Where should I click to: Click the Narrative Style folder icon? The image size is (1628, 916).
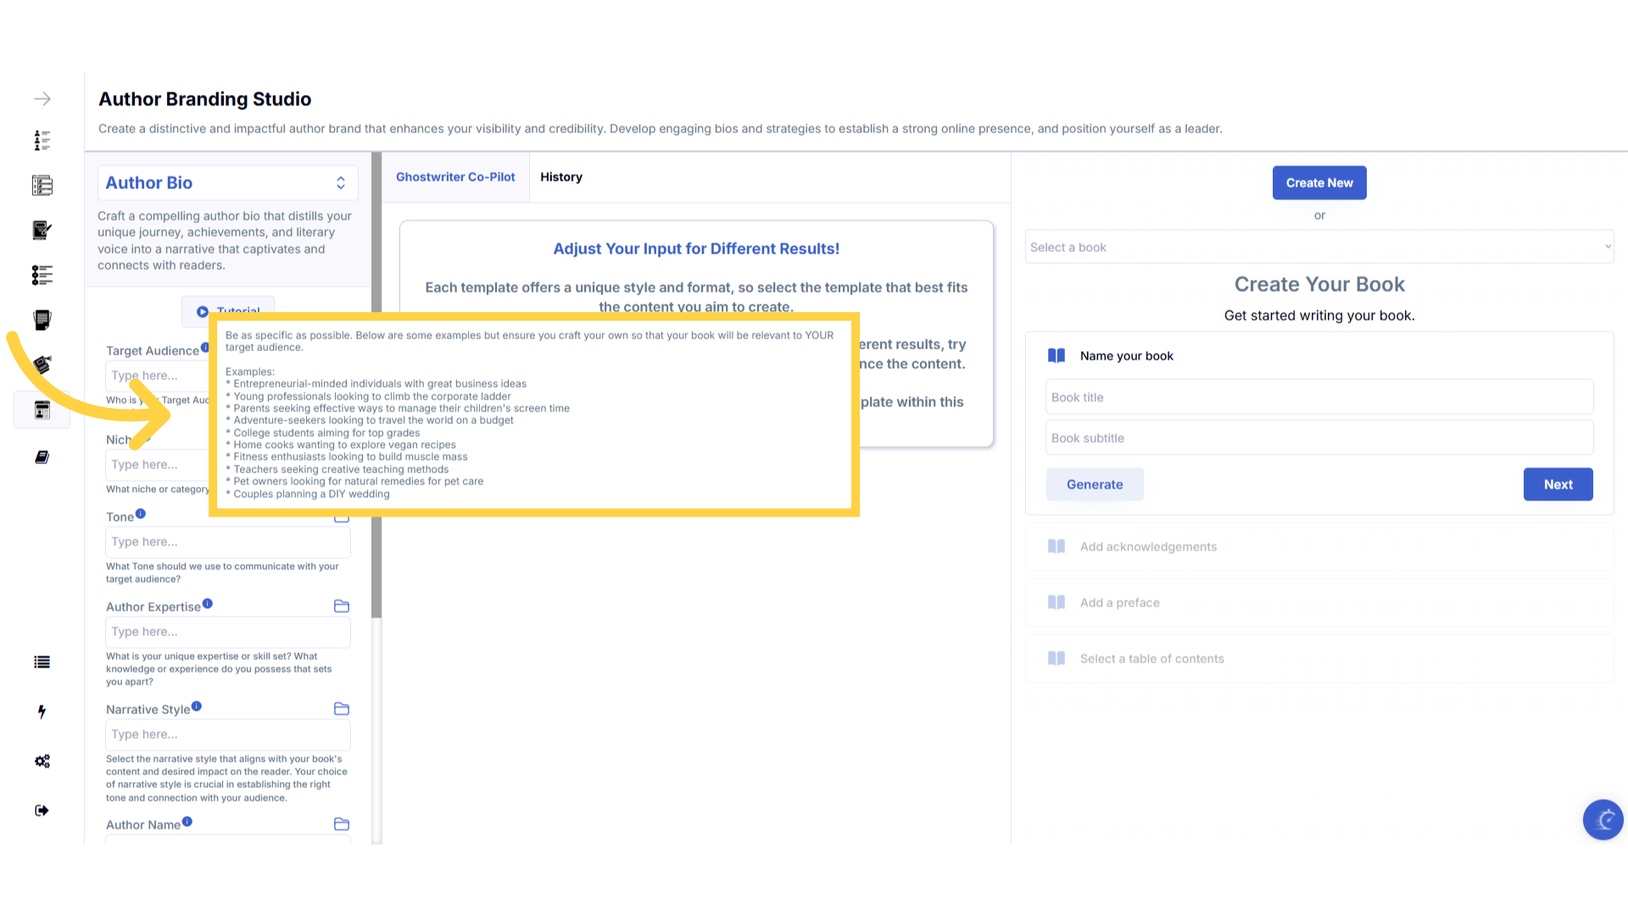tap(342, 708)
